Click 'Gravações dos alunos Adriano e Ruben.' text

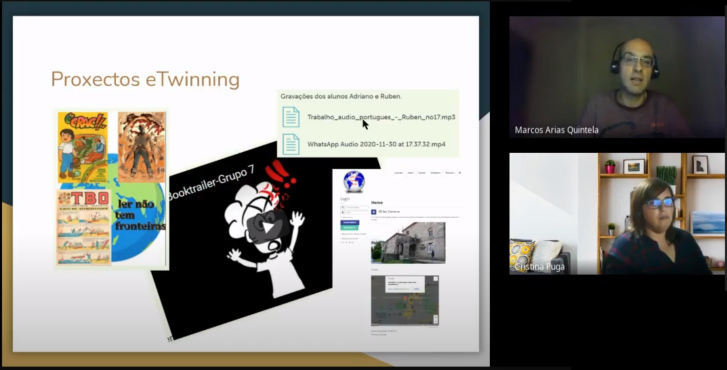(341, 96)
